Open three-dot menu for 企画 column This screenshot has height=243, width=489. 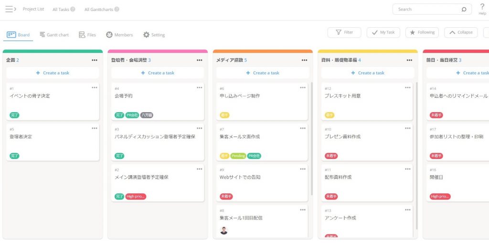tap(95, 60)
